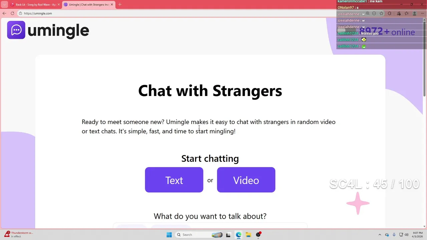
Task: Open the clock showing 9:07 PM
Action: coord(418,235)
